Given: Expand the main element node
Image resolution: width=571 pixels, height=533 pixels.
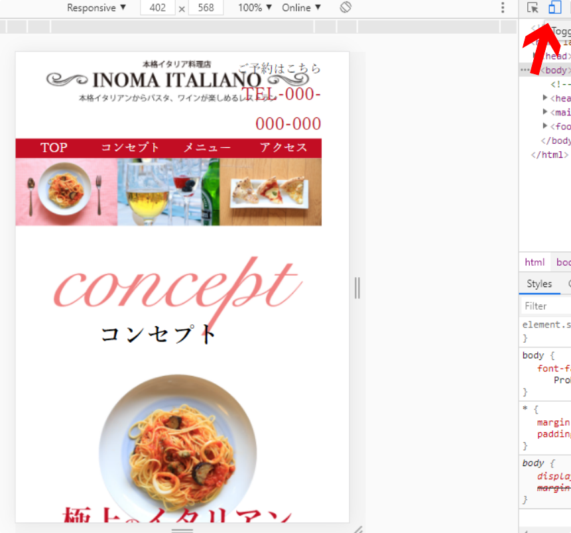Looking at the screenshot, I should 544,112.
